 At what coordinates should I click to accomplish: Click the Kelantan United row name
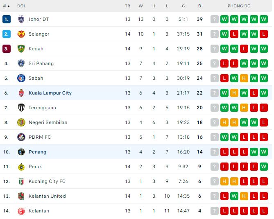(x=47, y=196)
